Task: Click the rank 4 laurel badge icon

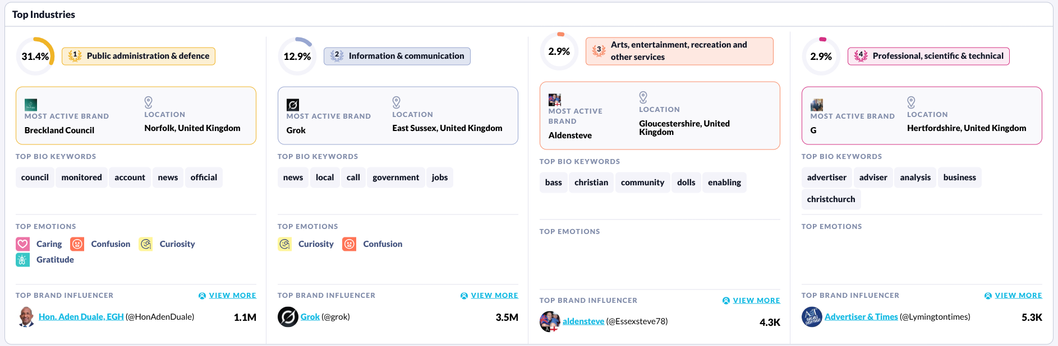Action: pos(861,56)
